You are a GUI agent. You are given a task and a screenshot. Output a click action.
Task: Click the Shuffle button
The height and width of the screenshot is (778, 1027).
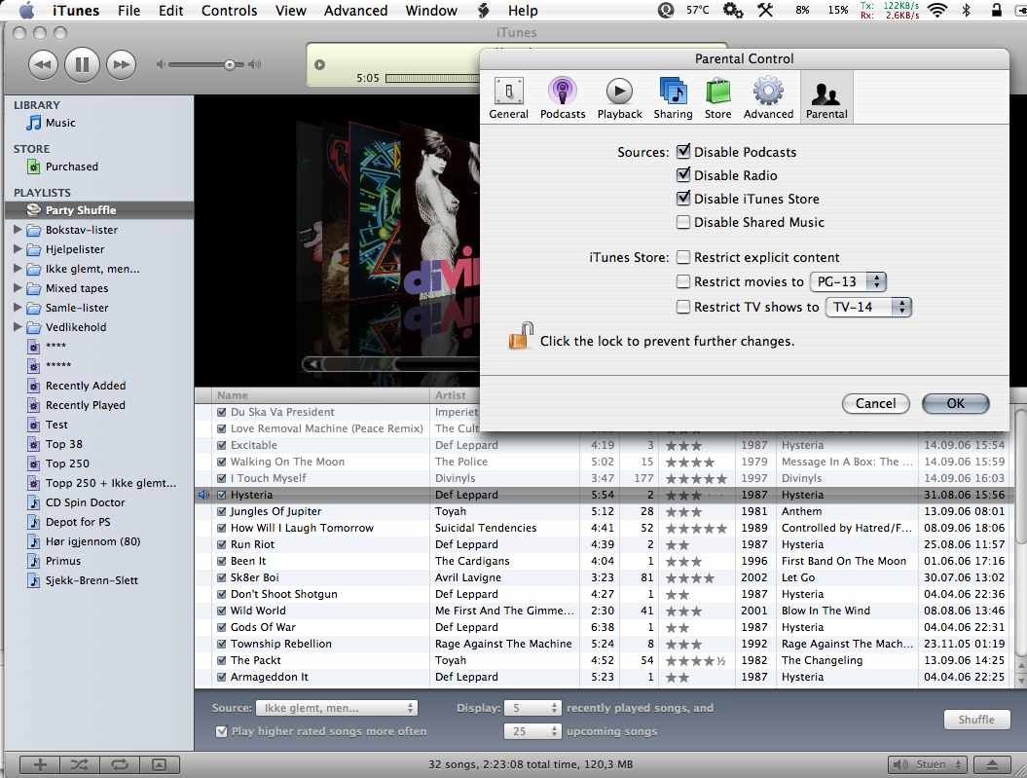[x=976, y=719]
